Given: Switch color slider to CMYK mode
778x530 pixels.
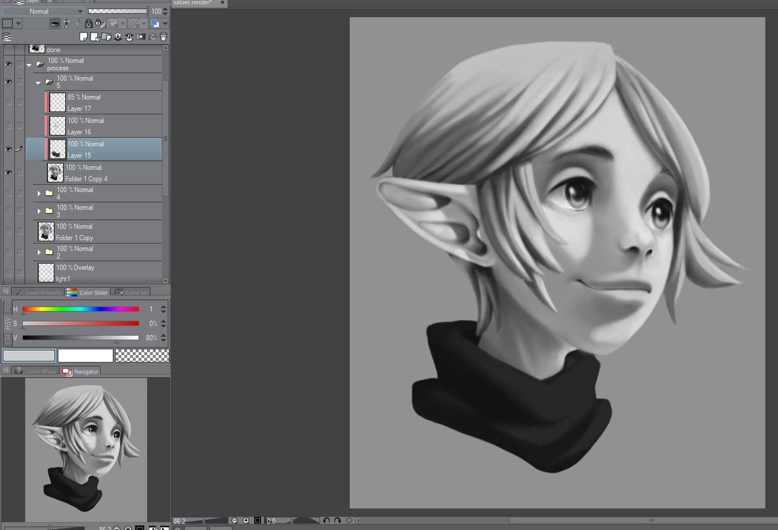Looking at the screenshot, I should tap(7, 339).
